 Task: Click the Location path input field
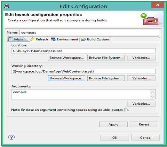pyautogui.click(x=83, y=51)
